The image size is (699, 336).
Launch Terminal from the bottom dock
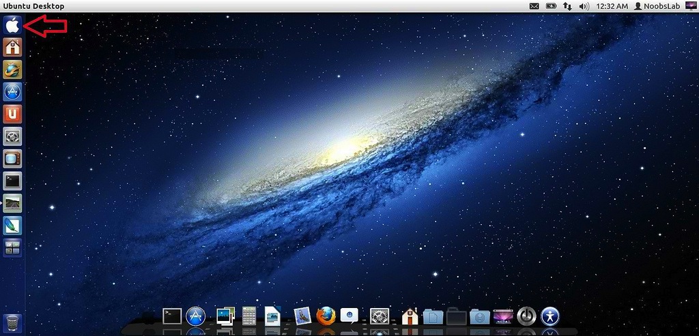pyautogui.click(x=172, y=316)
